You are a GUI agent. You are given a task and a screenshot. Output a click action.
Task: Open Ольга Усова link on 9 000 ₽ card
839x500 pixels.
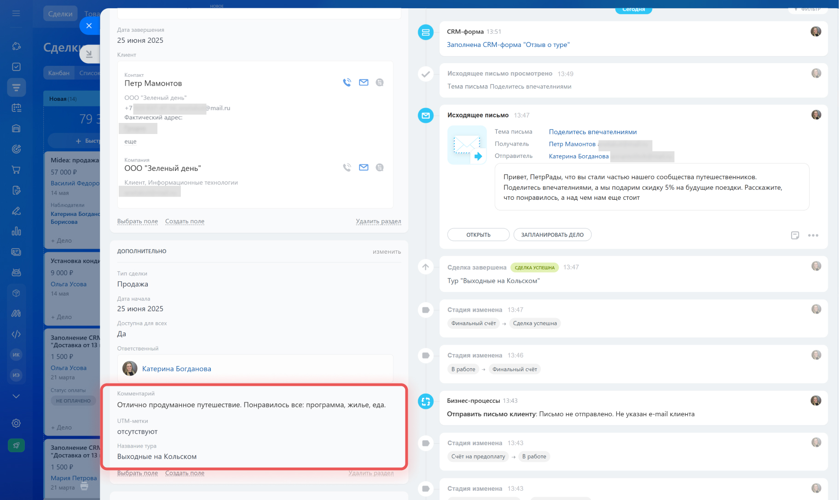[x=69, y=284]
